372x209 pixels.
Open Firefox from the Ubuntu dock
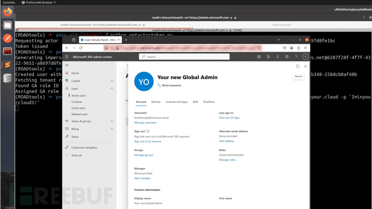[x=8, y=12]
